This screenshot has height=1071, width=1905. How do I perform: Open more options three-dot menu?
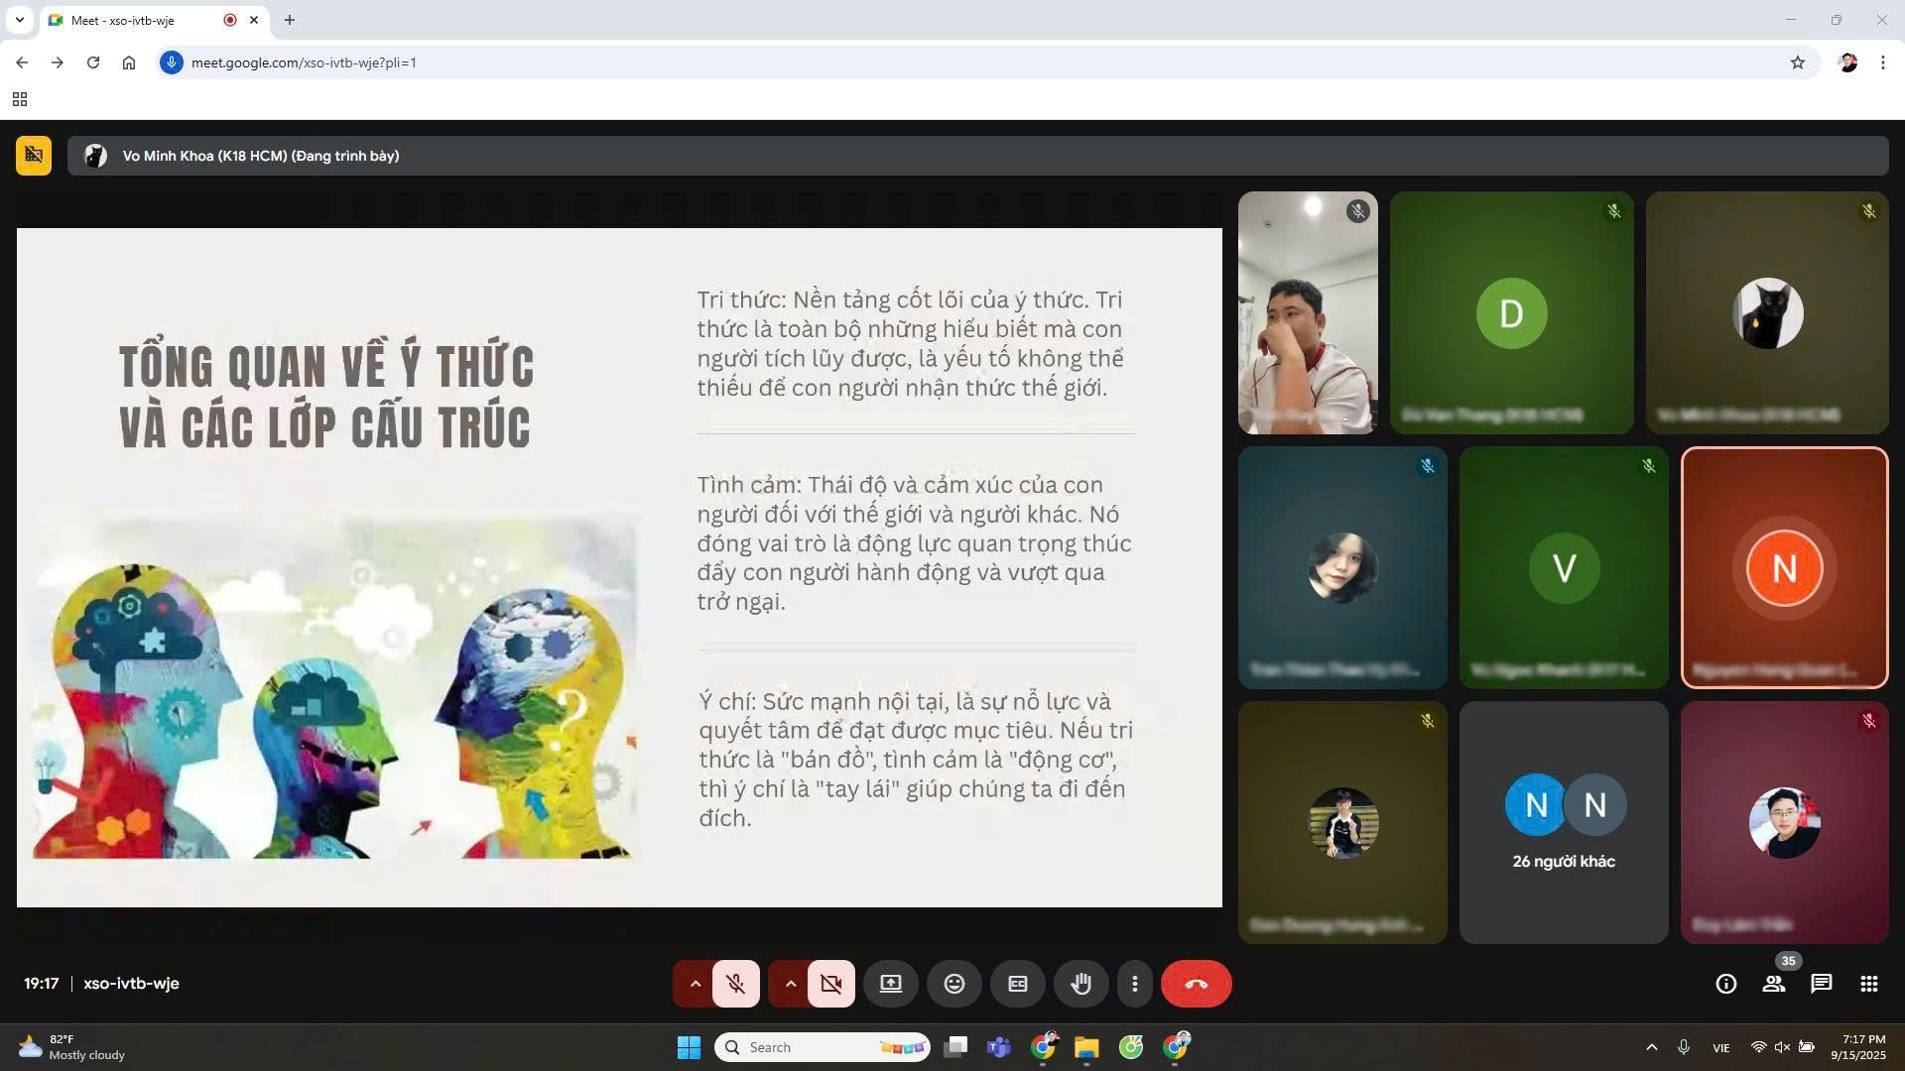pos(1134,984)
